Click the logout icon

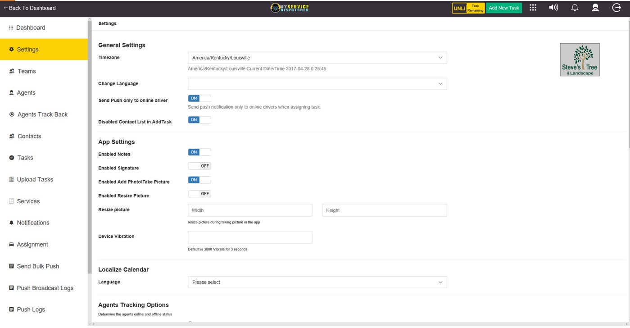[616, 8]
